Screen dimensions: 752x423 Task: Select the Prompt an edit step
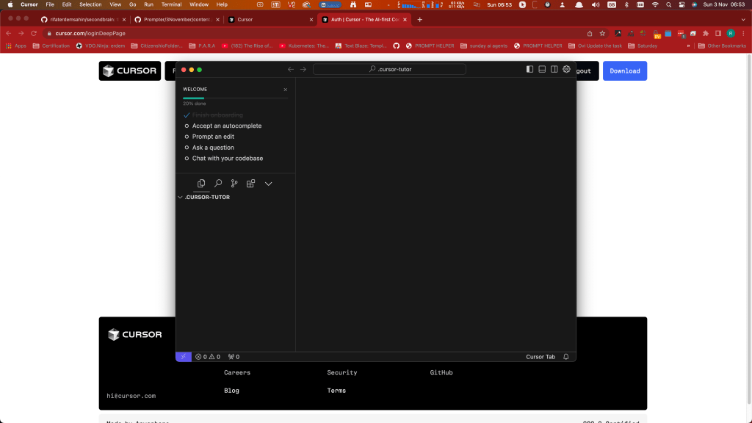coord(213,137)
